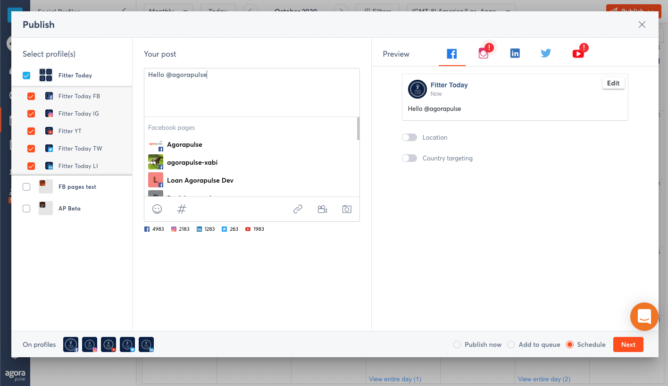Uncheck the Fitter Today group checkbox
668x386 pixels.
pos(26,76)
